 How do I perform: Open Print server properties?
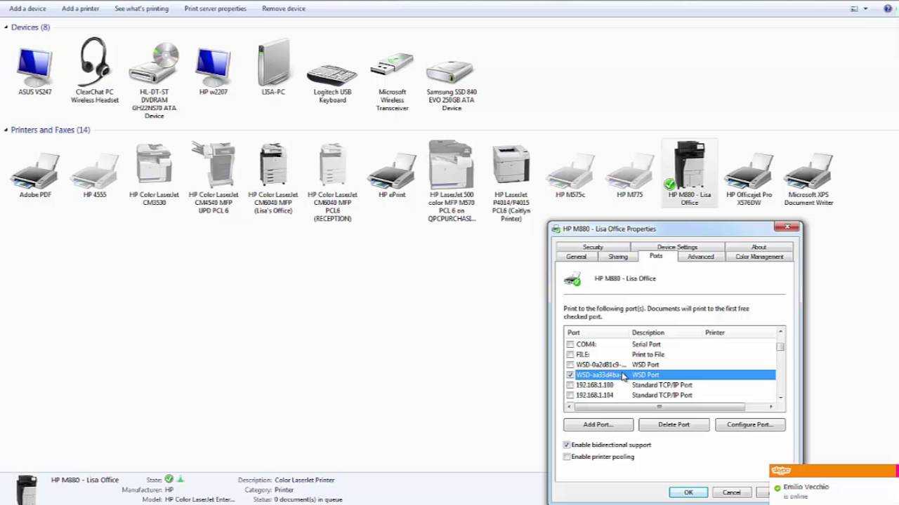[x=215, y=9]
